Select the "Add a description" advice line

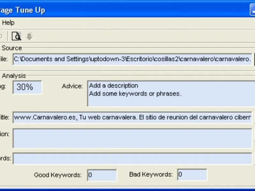[113, 86]
